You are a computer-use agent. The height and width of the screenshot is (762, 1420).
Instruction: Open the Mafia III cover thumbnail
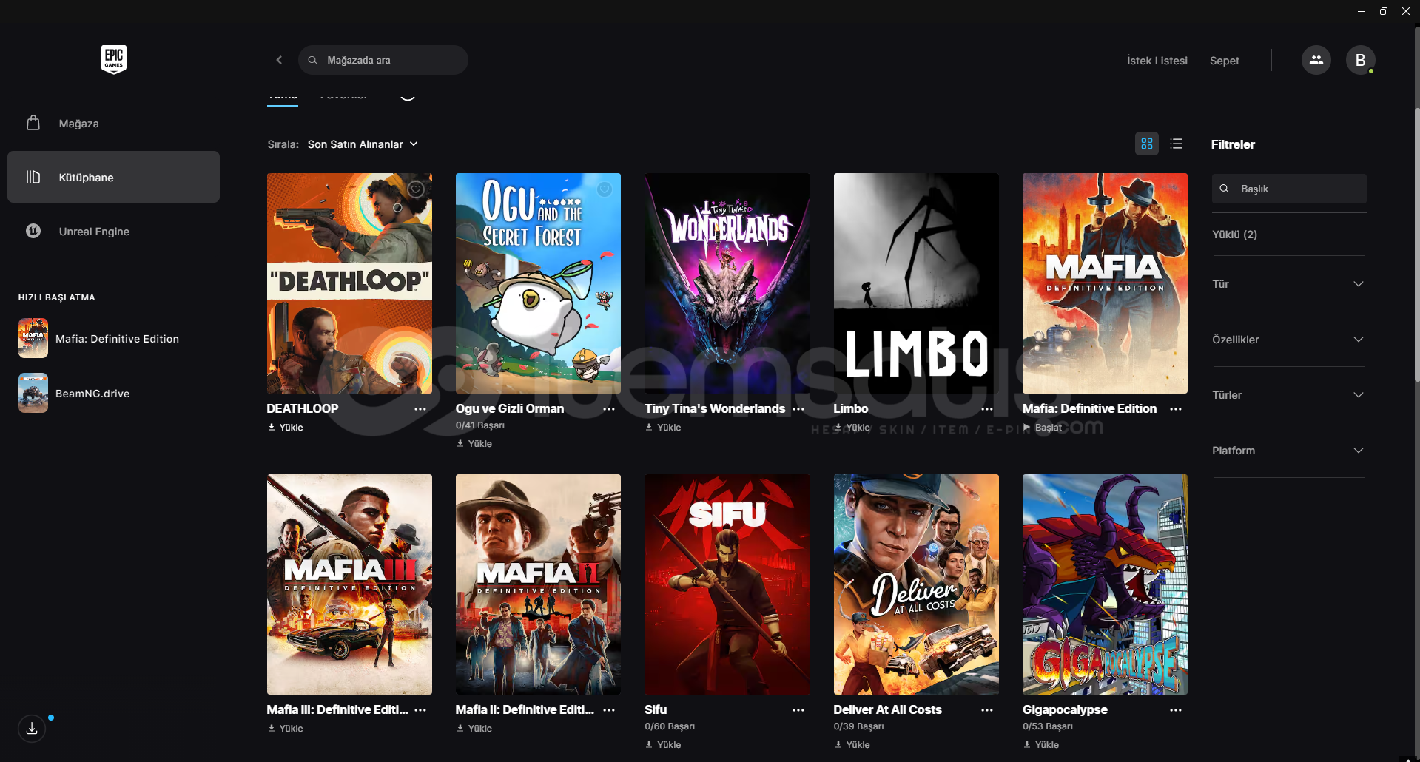(349, 584)
